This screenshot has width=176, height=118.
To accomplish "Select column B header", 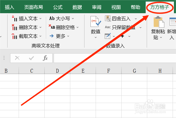I will point(9,70).
